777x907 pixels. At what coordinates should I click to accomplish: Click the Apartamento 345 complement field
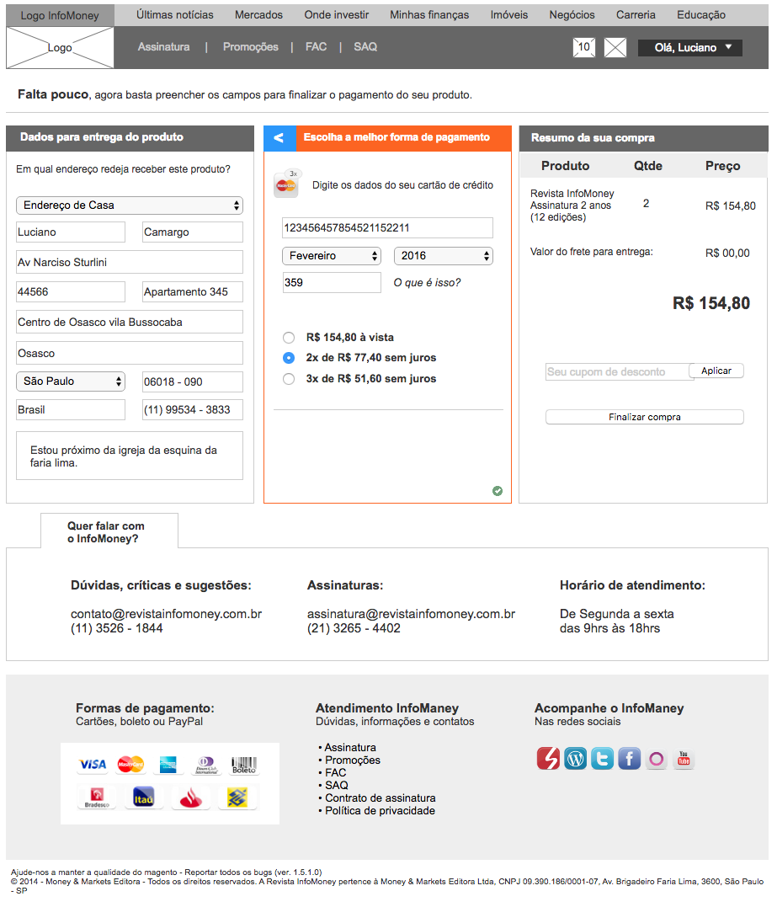[x=193, y=292]
